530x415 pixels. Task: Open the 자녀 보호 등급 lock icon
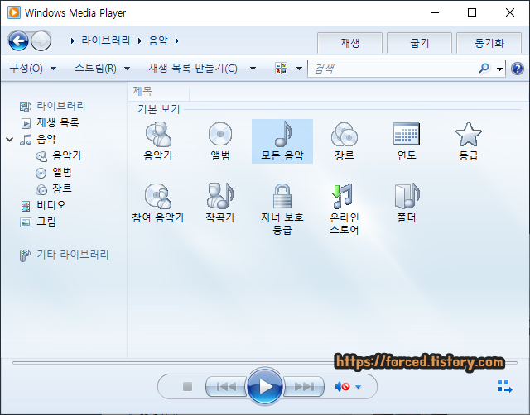point(282,209)
